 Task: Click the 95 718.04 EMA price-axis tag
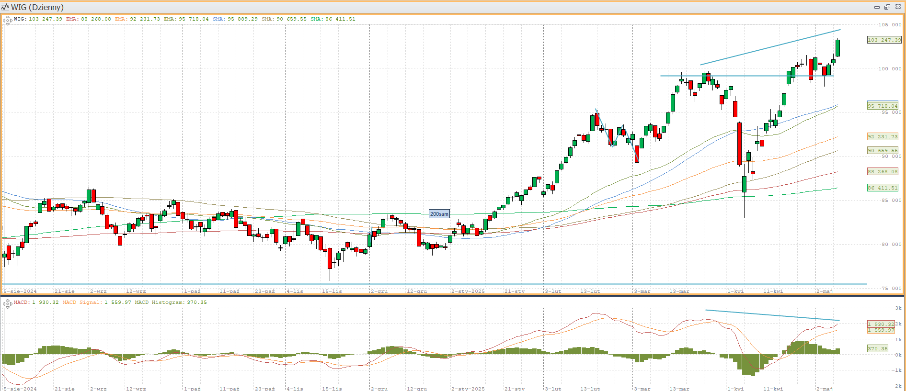click(883, 106)
